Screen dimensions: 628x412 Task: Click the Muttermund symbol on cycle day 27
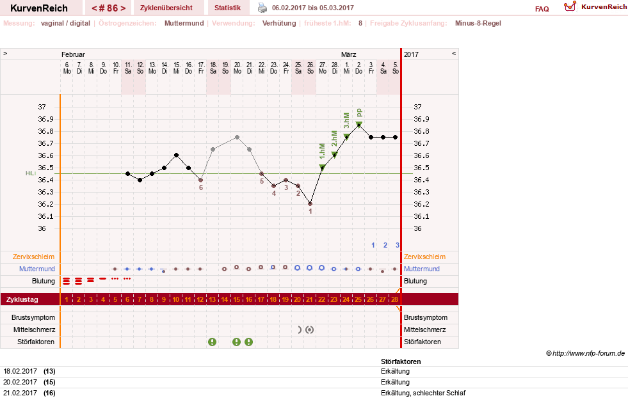pyautogui.click(x=382, y=270)
